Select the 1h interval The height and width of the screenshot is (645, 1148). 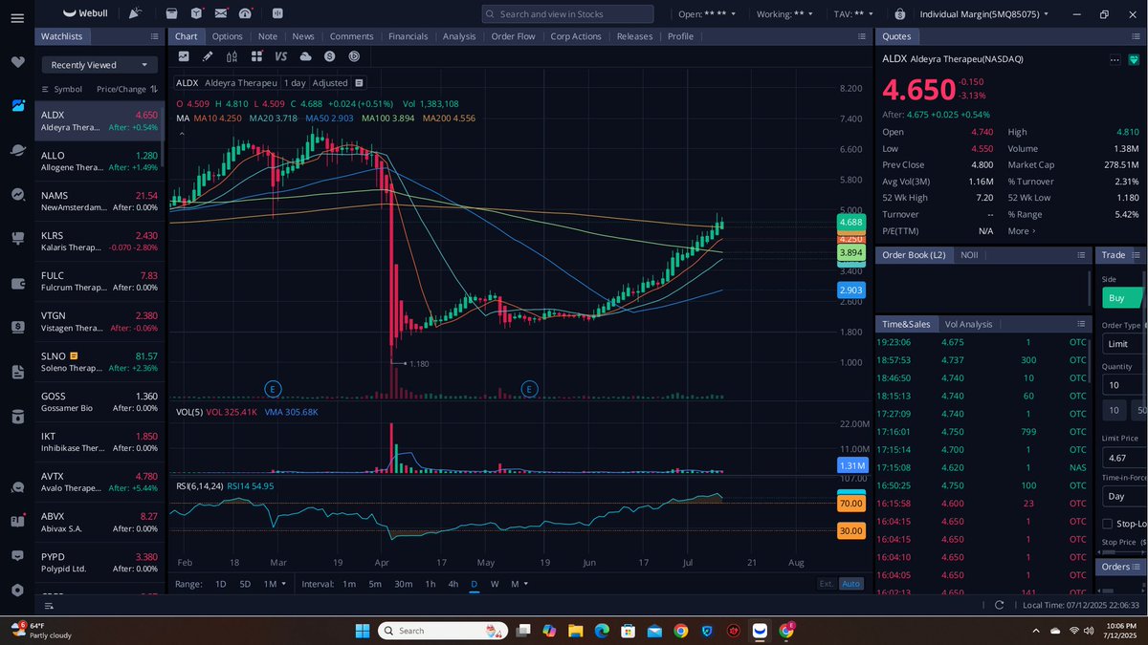tap(430, 584)
